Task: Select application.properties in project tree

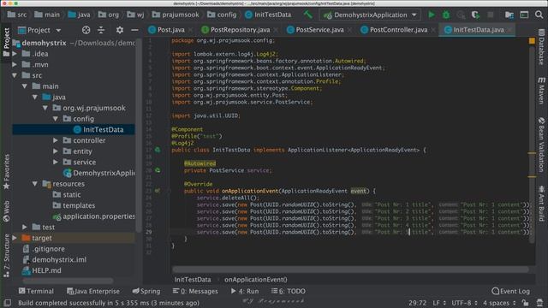Action: click(x=93, y=216)
